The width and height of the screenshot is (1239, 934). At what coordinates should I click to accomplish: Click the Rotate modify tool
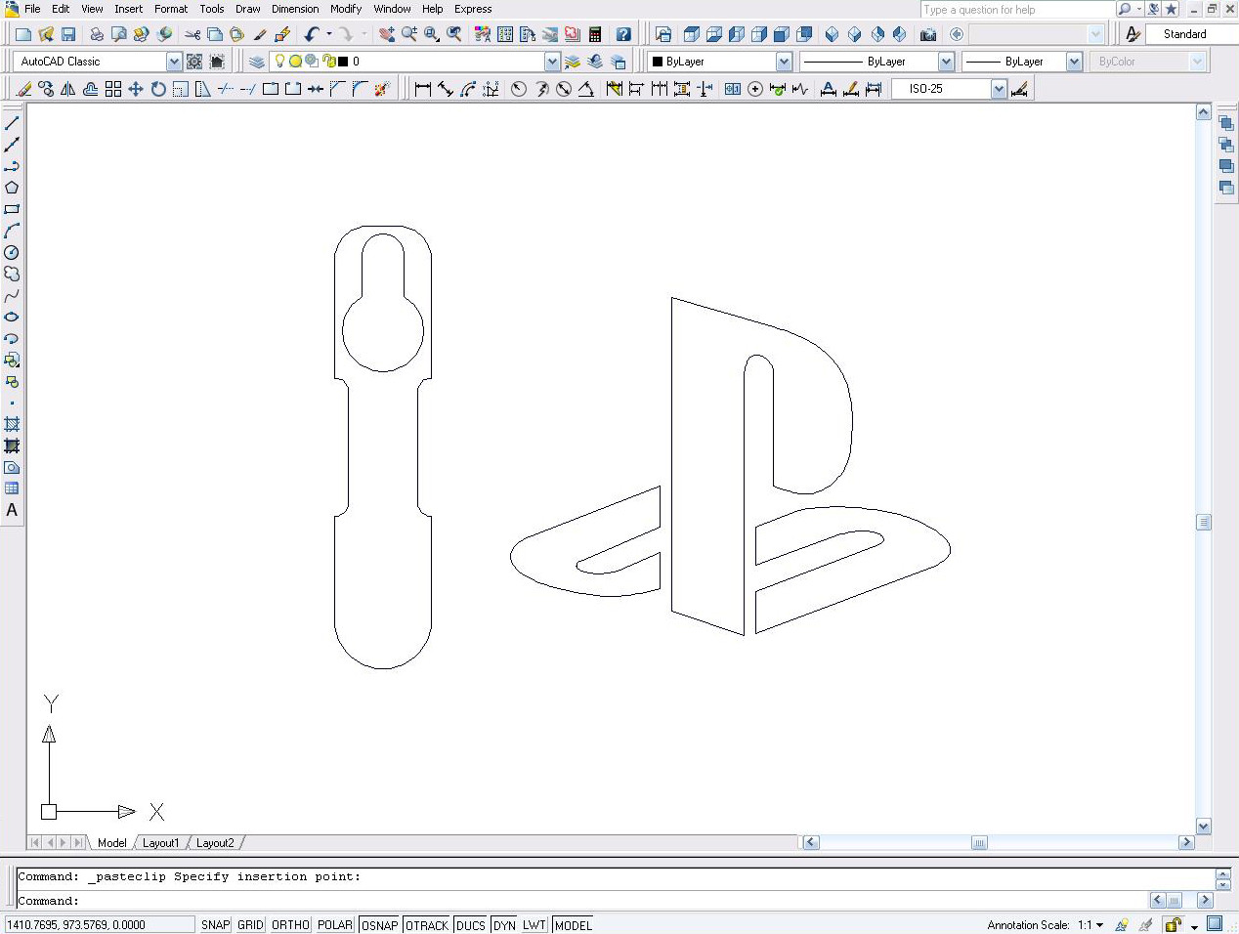158,89
